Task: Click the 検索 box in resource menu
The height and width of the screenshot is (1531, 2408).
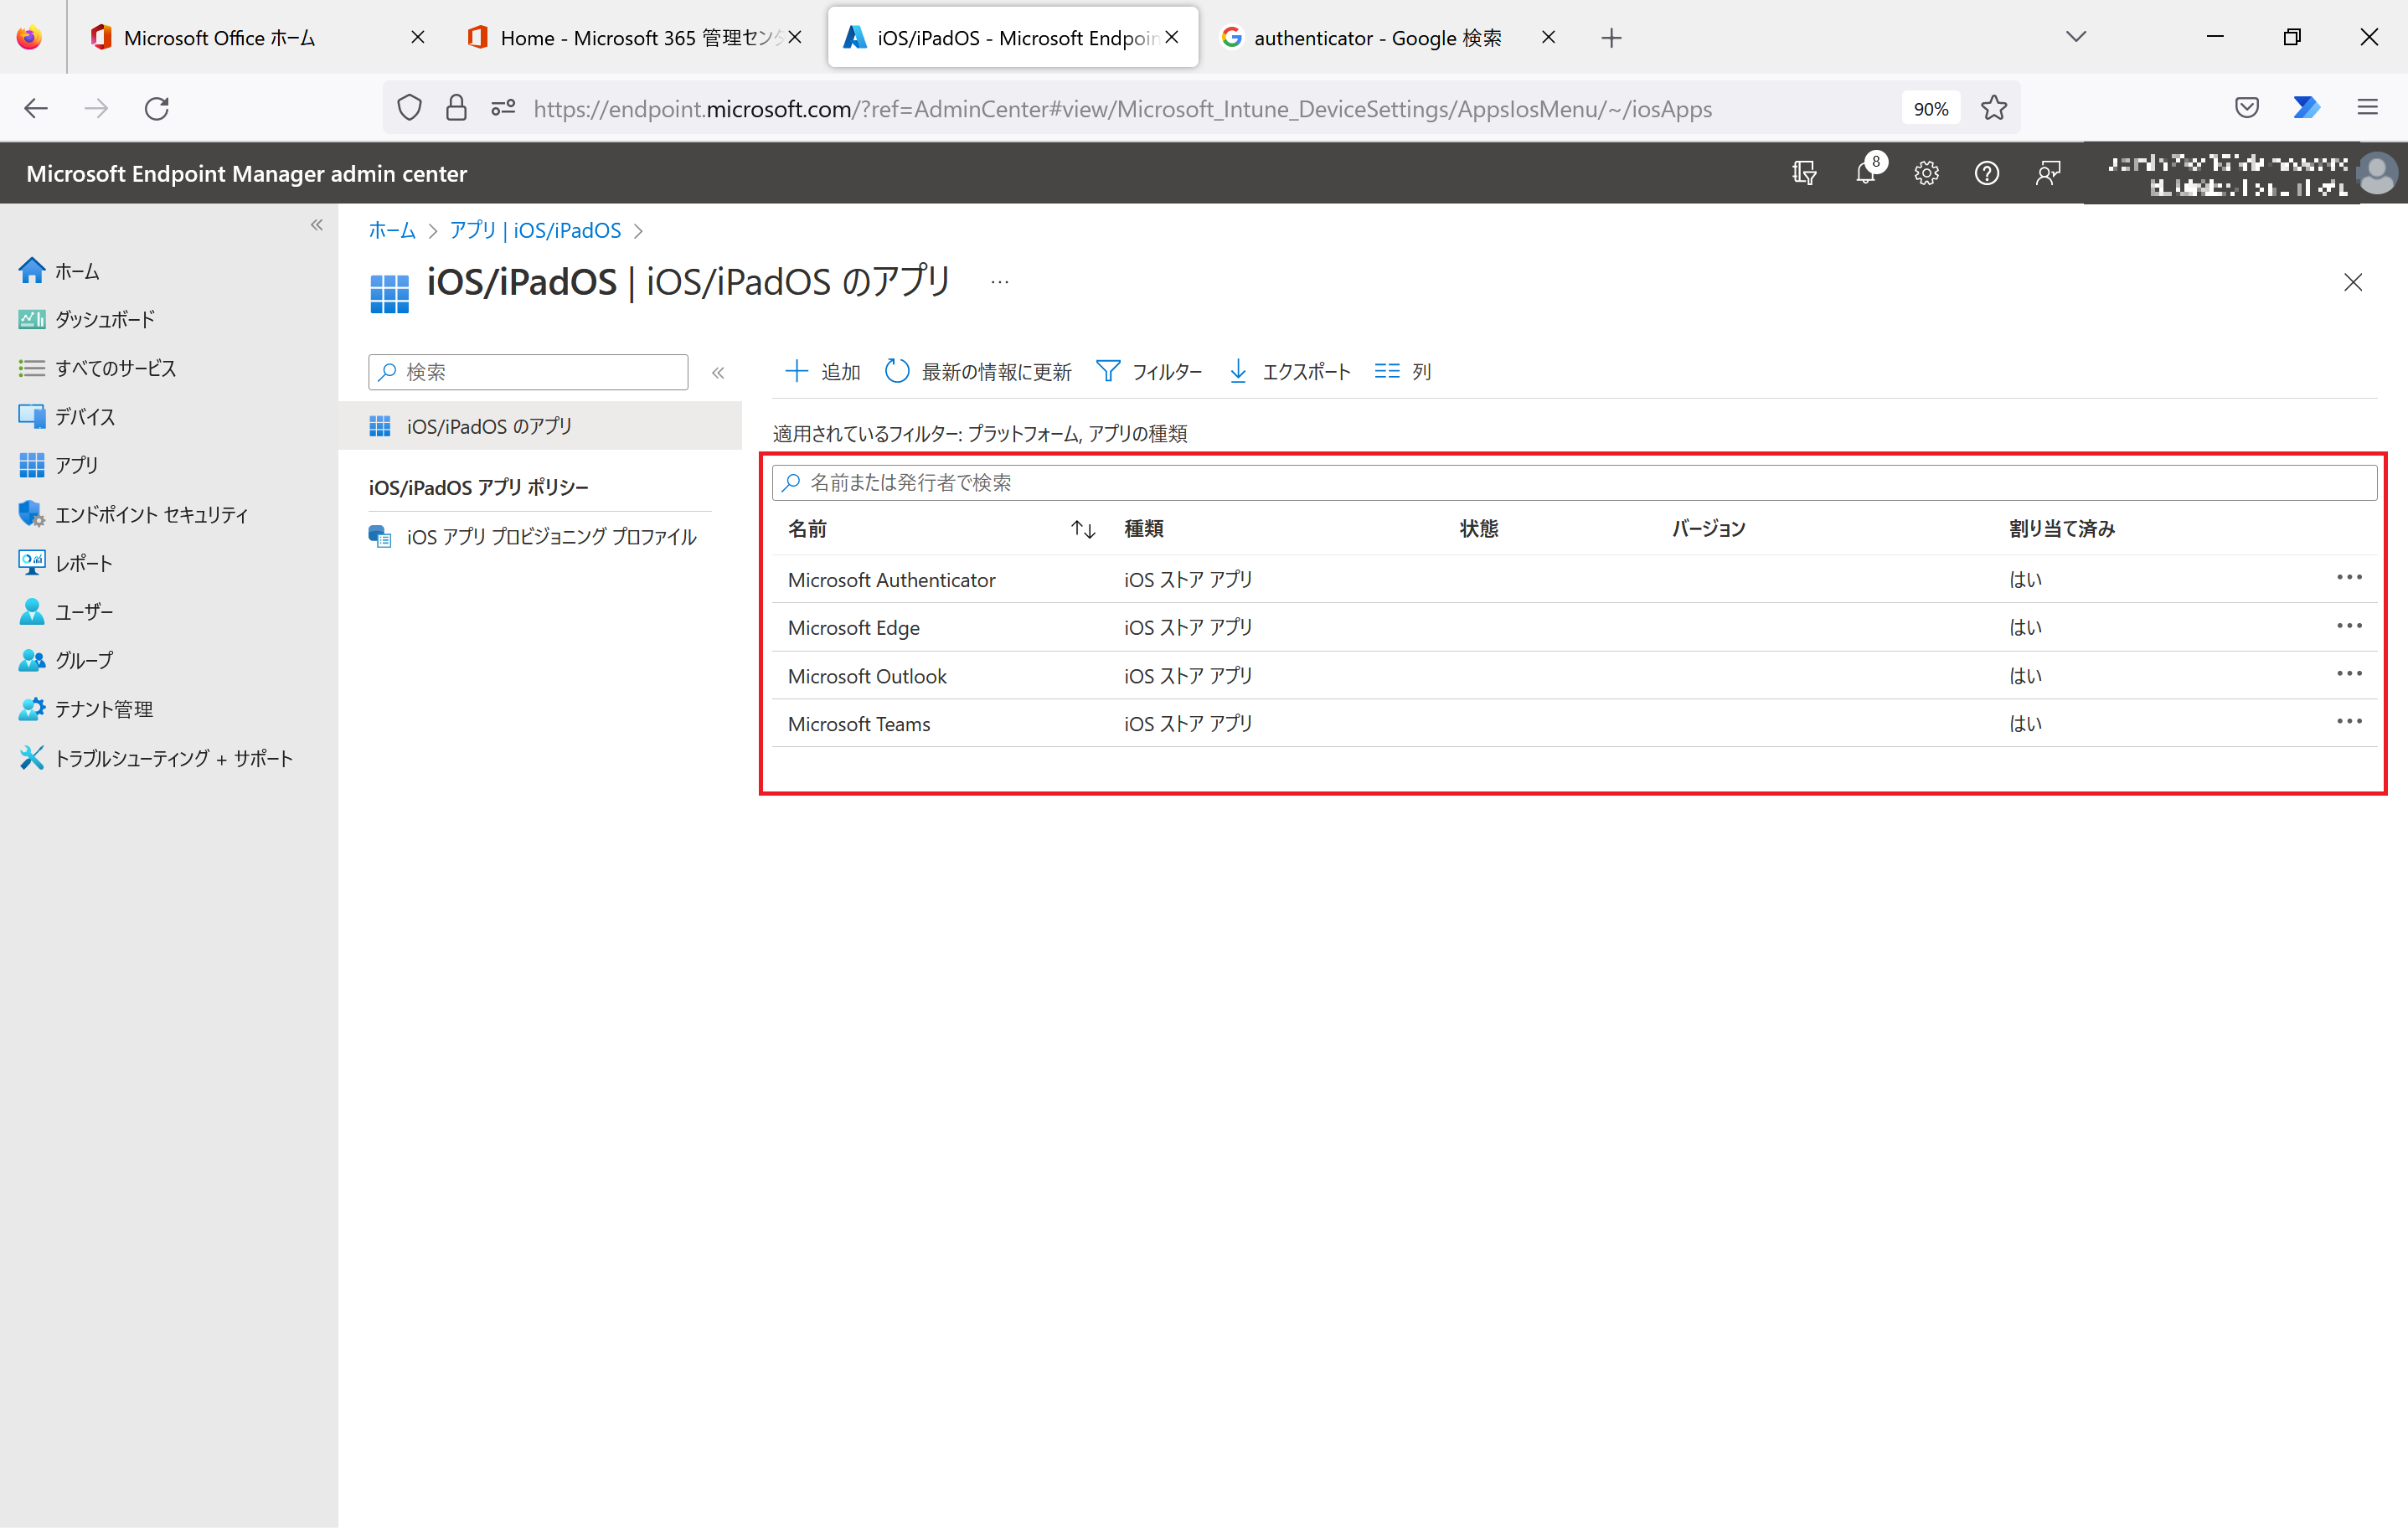Action: click(x=528, y=372)
